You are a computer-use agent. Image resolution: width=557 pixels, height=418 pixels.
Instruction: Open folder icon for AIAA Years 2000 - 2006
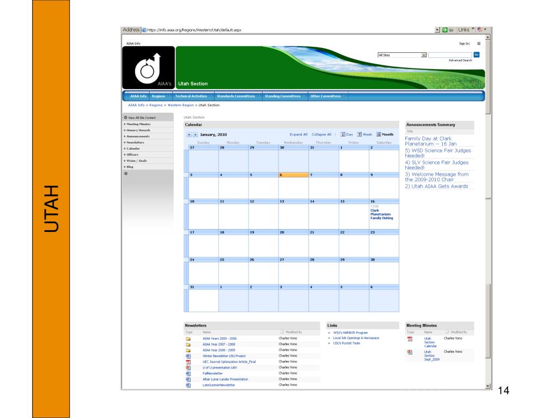[188, 339]
